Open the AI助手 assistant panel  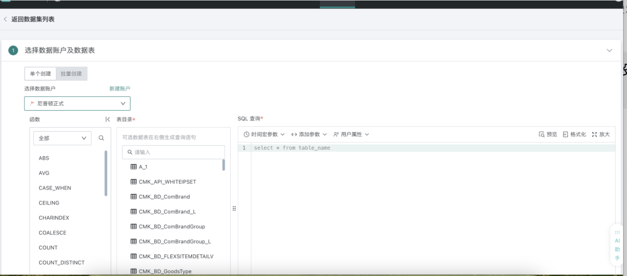(617, 245)
